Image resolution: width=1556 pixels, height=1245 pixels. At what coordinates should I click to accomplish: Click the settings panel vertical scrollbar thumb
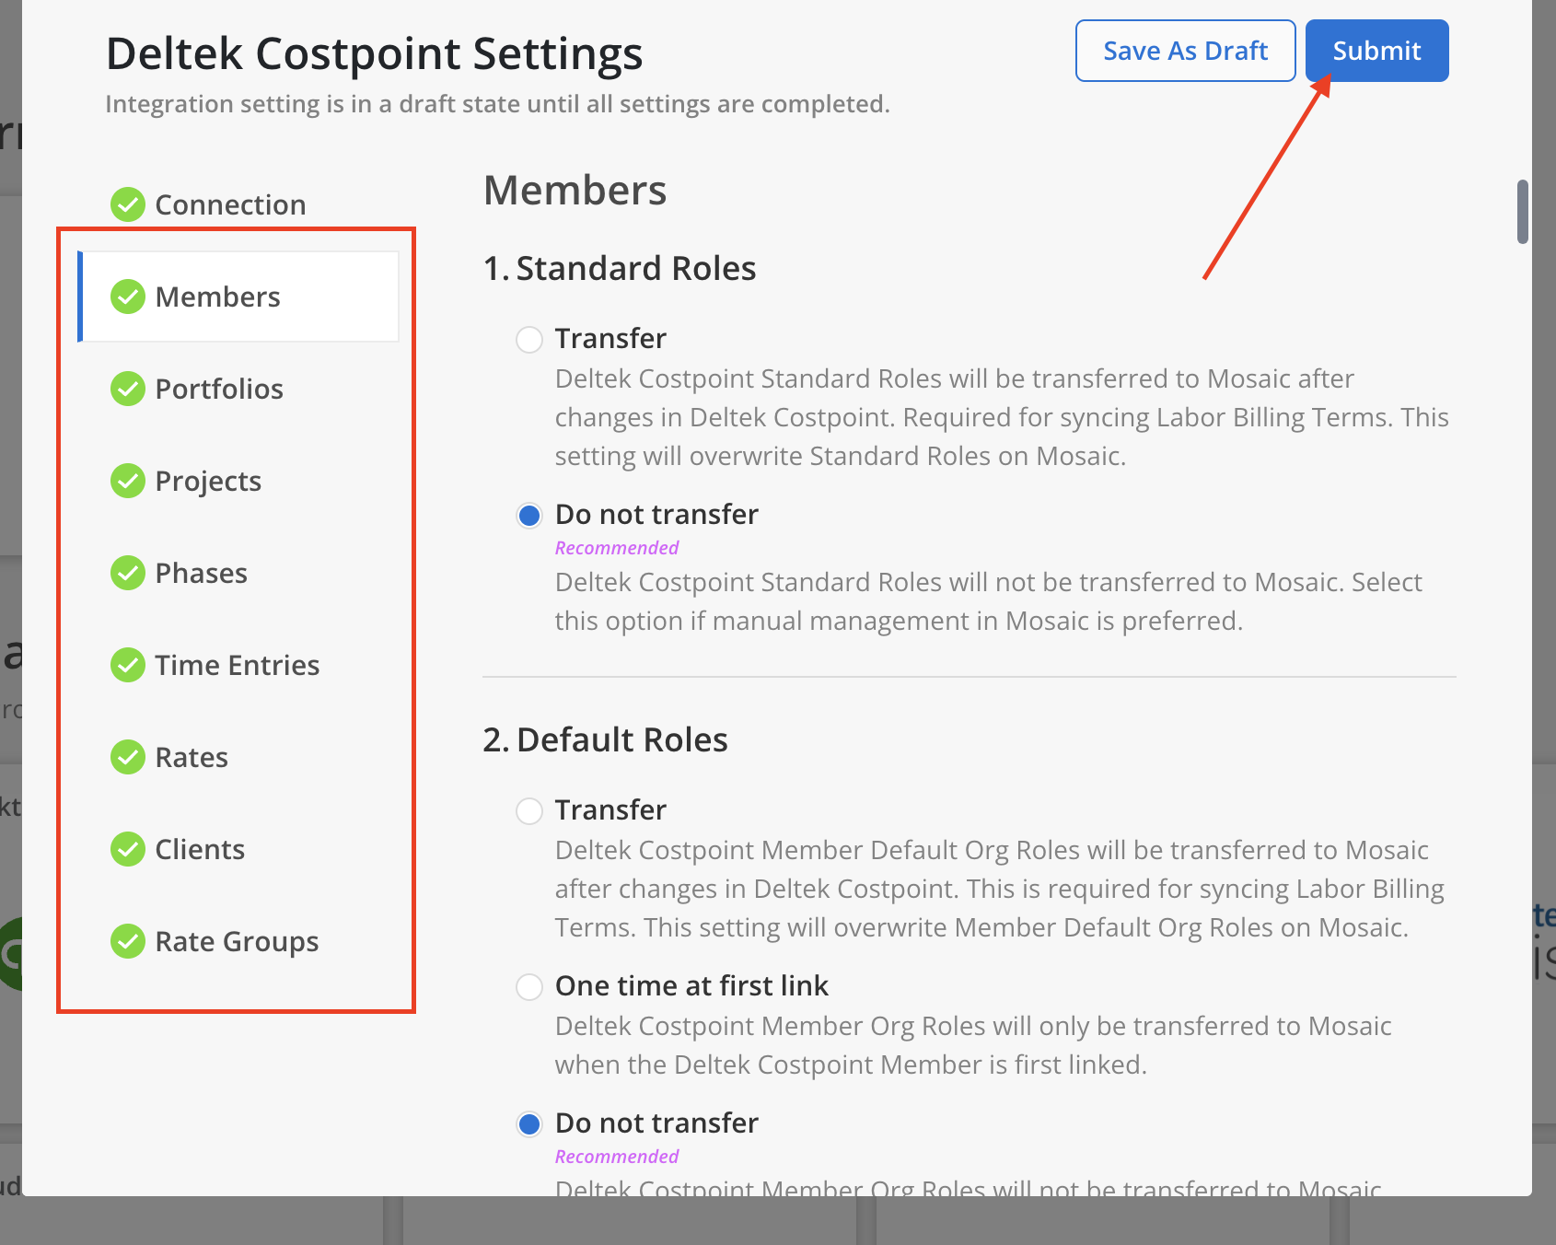(x=1523, y=212)
